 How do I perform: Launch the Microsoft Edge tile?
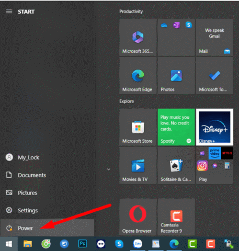(138, 76)
